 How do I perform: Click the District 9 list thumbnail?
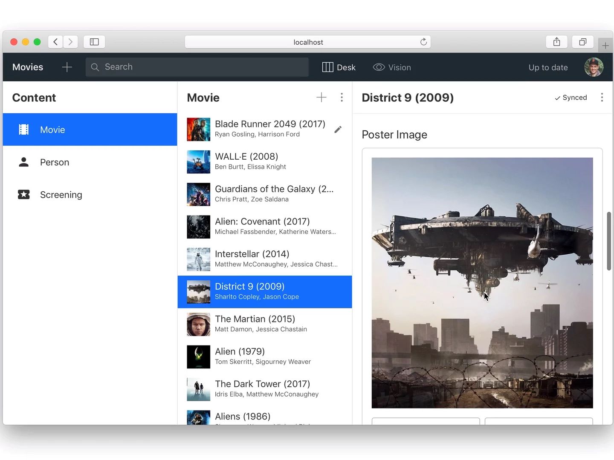(x=199, y=292)
